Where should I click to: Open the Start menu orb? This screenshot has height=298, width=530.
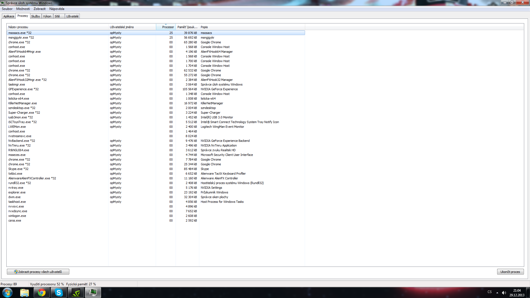coord(7,292)
